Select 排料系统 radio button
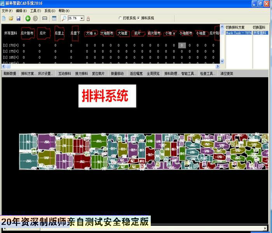 138,18
